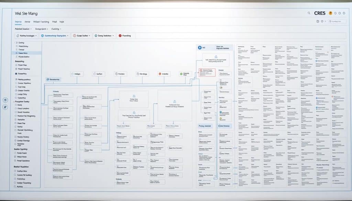
Task: Open the last tab in the top tab row
Action: click(62, 22)
